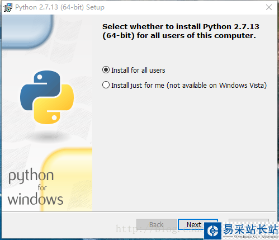The width and height of the screenshot is (279, 240).
Task: Click the partly hidden button right of Next
Action: pos(249,221)
